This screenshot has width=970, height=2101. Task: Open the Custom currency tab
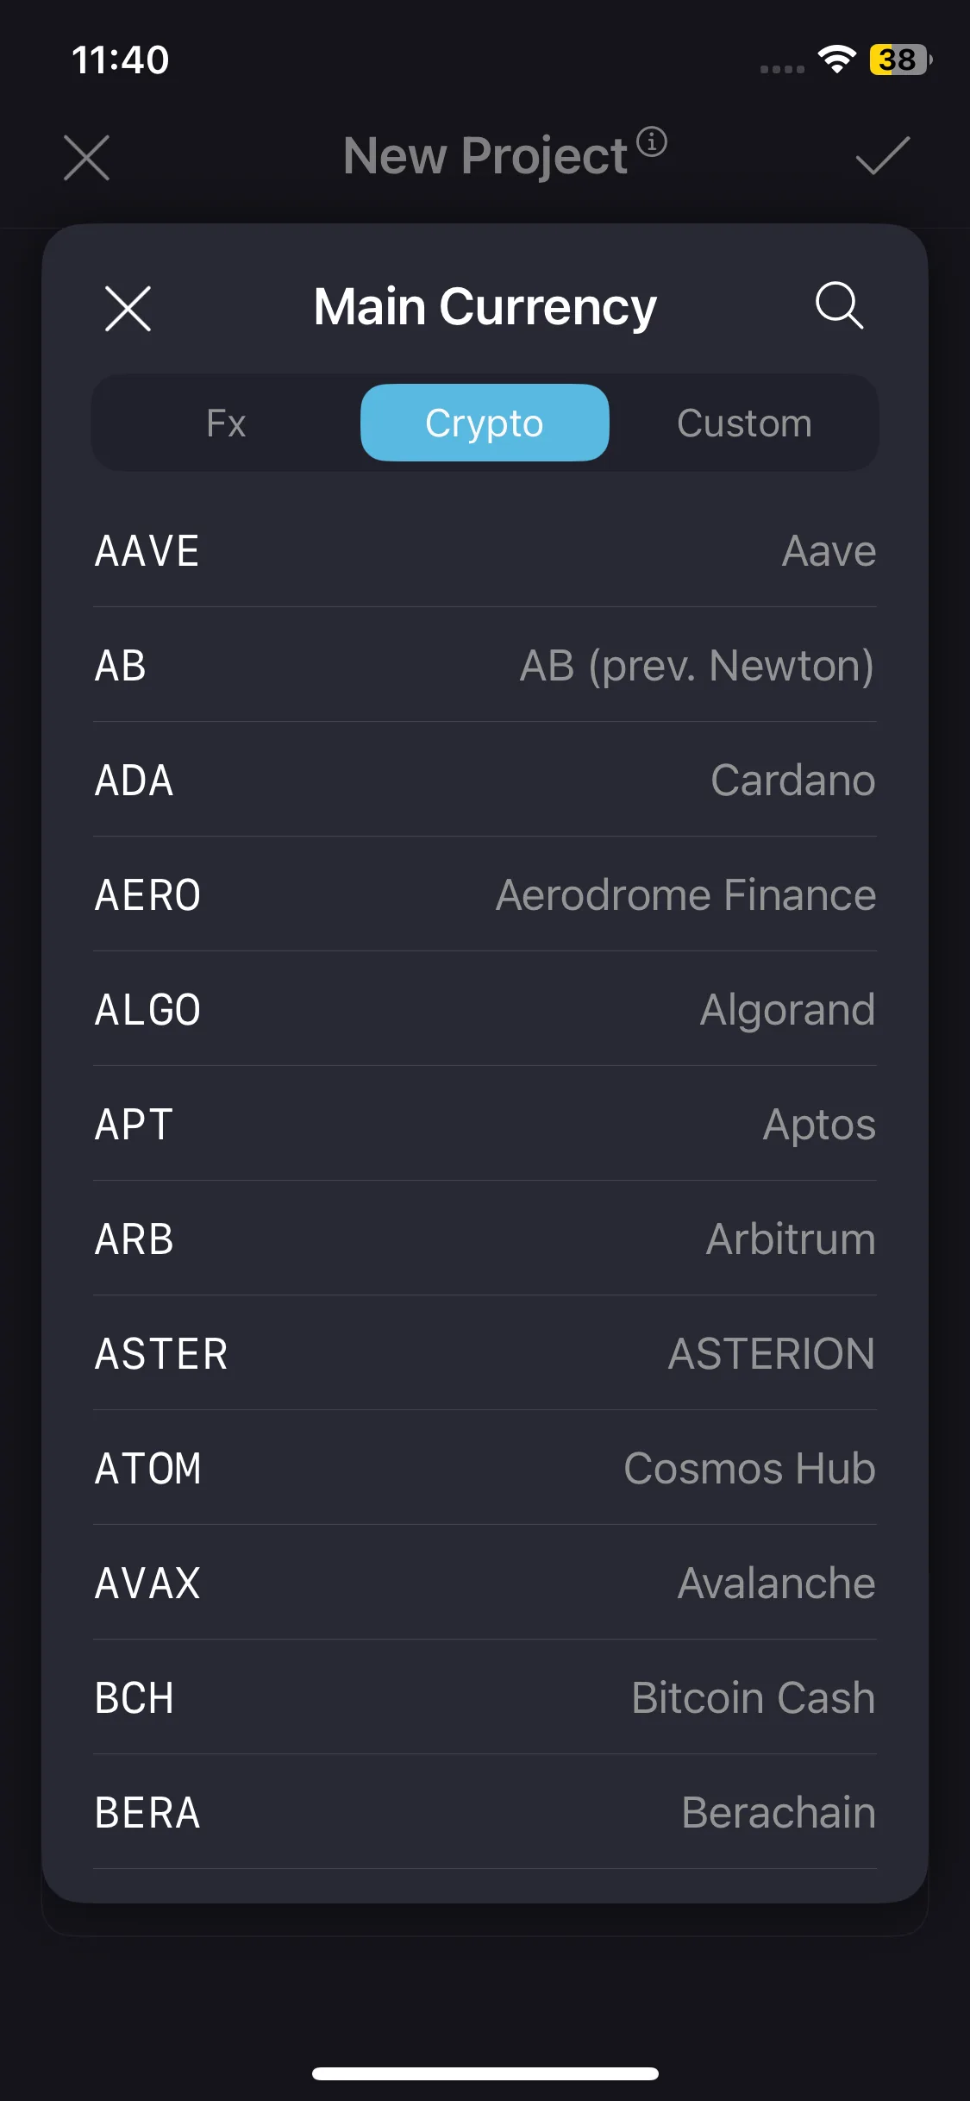point(744,423)
